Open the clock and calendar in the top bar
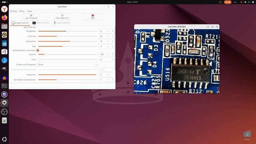This screenshot has height=144, width=256. coord(132,2)
